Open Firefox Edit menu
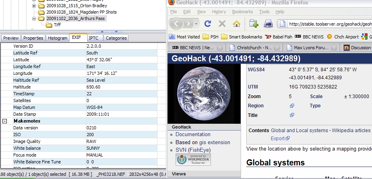The width and height of the screenshot is (372, 179). (x=187, y=12)
